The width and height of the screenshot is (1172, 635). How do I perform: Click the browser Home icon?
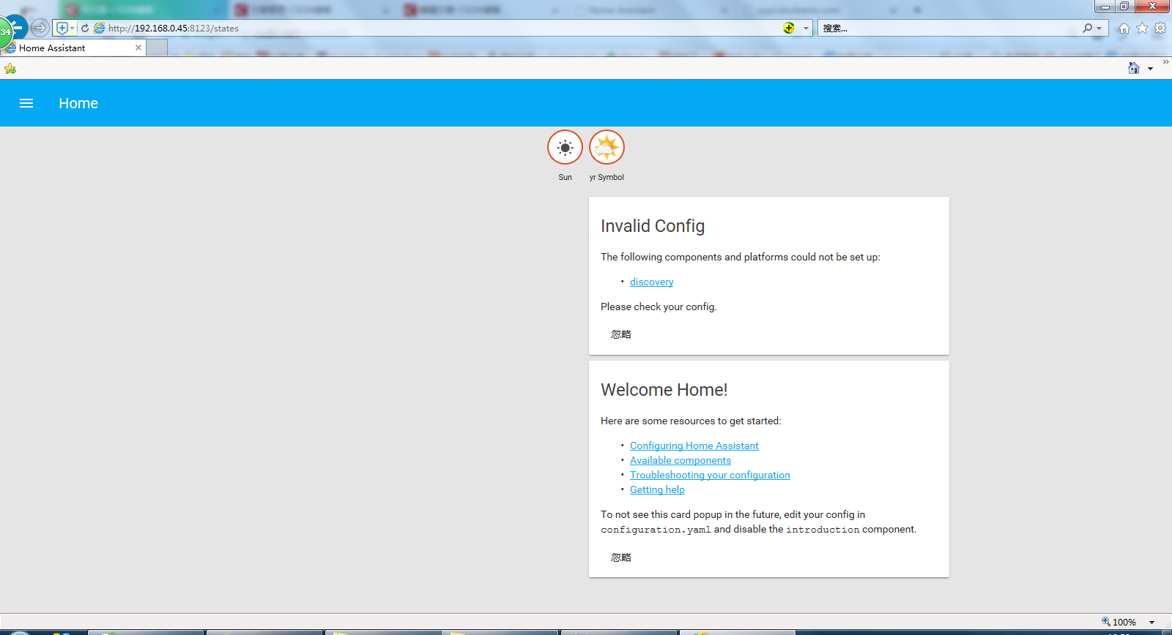click(x=1124, y=28)
